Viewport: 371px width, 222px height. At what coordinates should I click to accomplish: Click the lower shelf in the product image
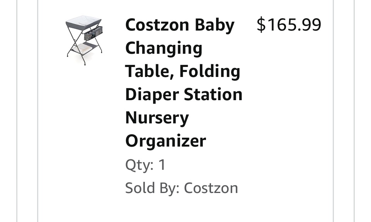tap(83, 49)
